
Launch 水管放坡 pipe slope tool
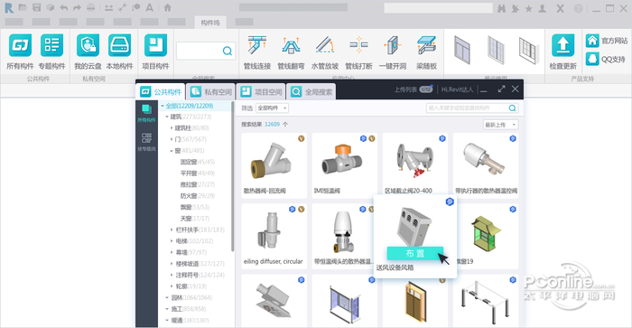(x=325, y=52)
